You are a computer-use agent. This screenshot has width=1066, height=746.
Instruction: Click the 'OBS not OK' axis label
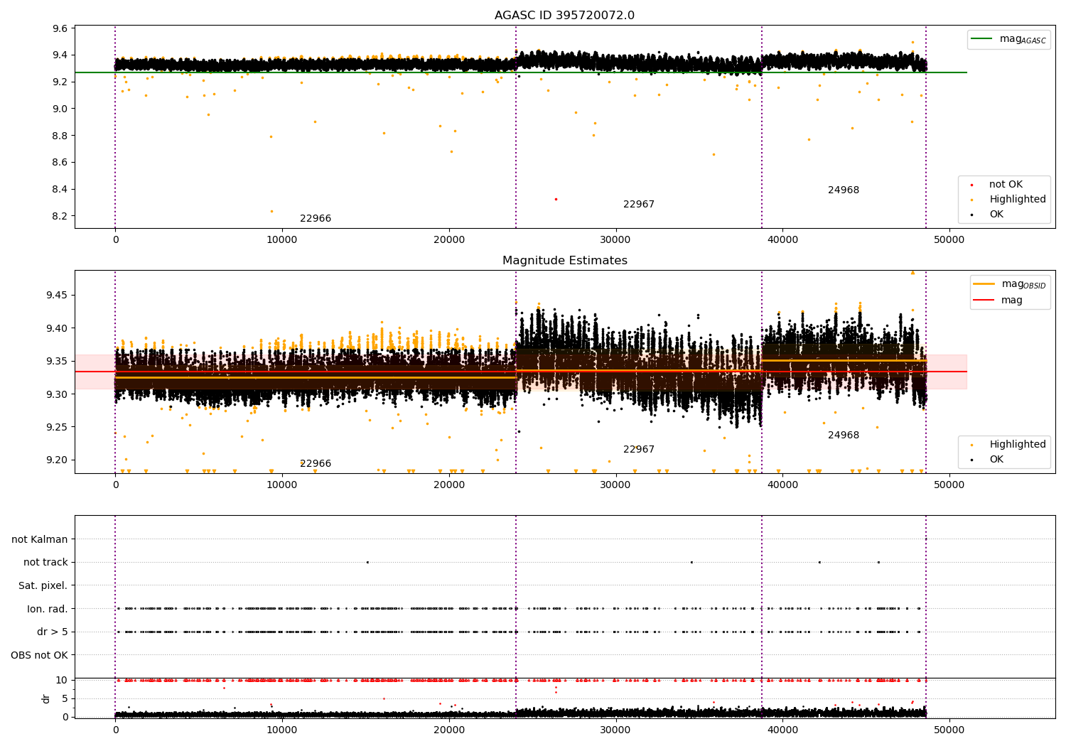click(39, 655)
